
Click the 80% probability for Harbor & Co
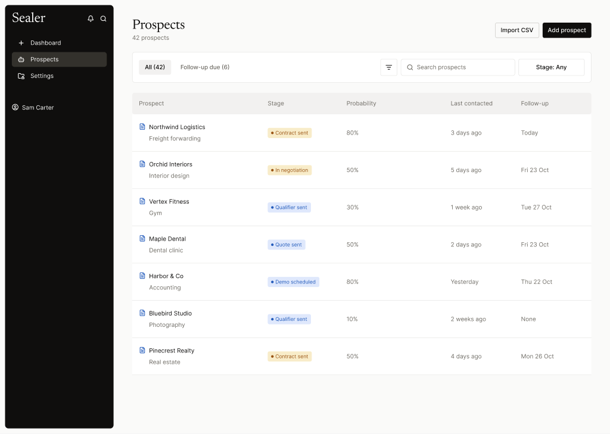point(353,282)
